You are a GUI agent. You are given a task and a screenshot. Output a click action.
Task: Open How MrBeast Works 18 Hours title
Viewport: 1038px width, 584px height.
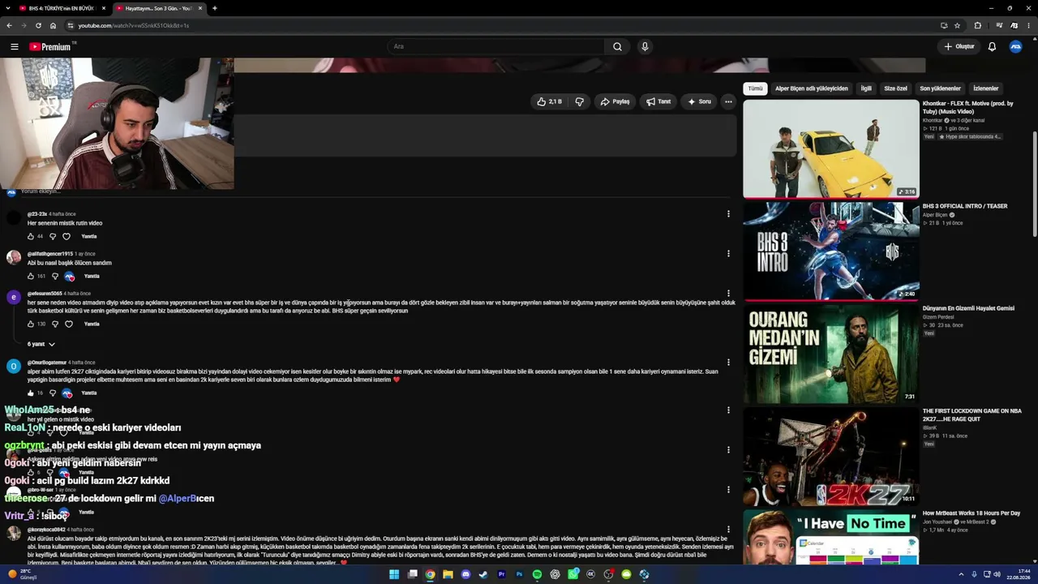pos(972,513)
